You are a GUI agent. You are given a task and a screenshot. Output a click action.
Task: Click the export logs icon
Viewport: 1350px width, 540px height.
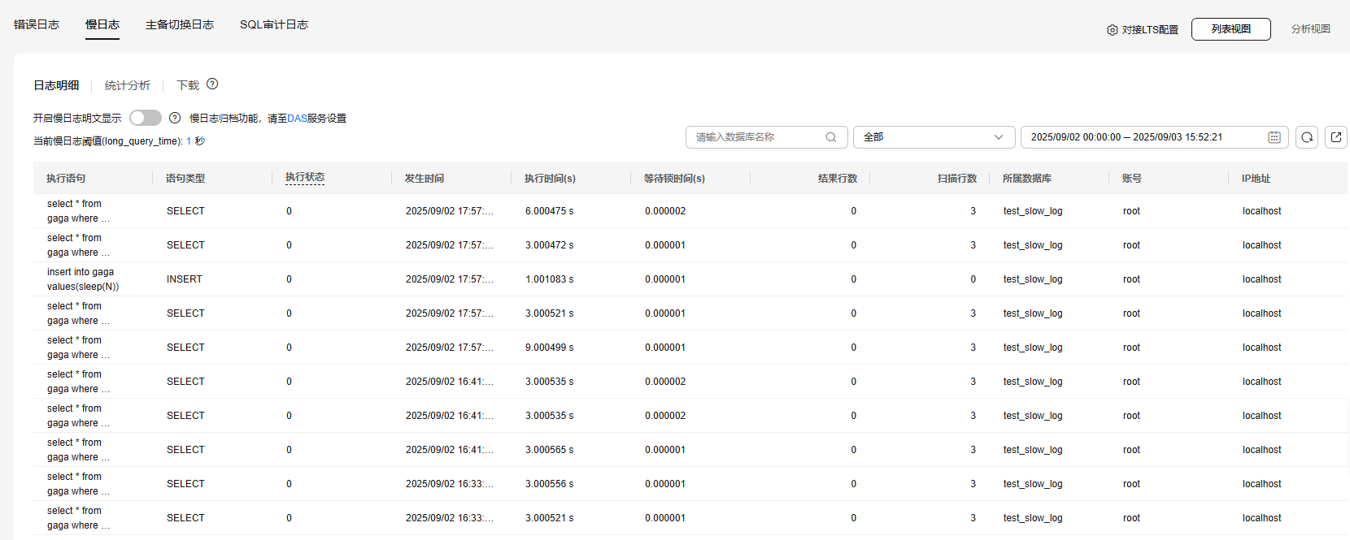point(1336,137)
